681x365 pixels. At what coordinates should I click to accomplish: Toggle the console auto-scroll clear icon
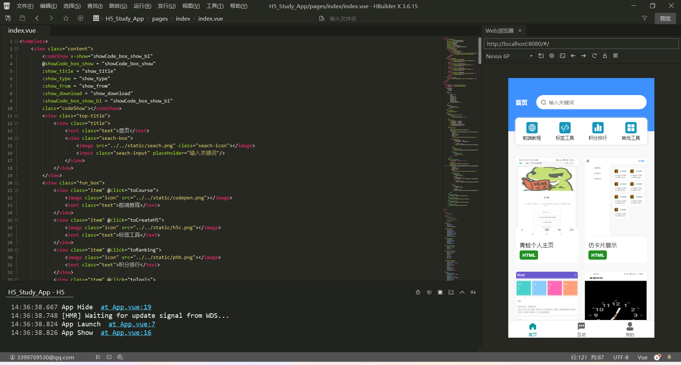(x=473, y=292)
